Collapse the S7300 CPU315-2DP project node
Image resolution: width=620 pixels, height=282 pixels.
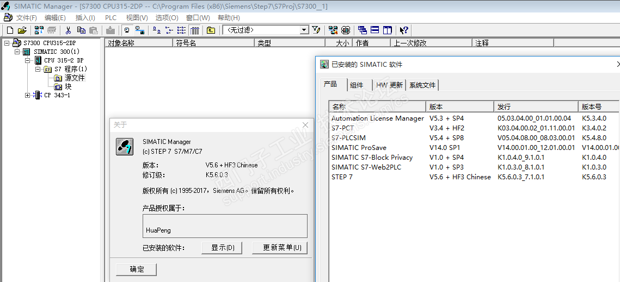(7, 43)
